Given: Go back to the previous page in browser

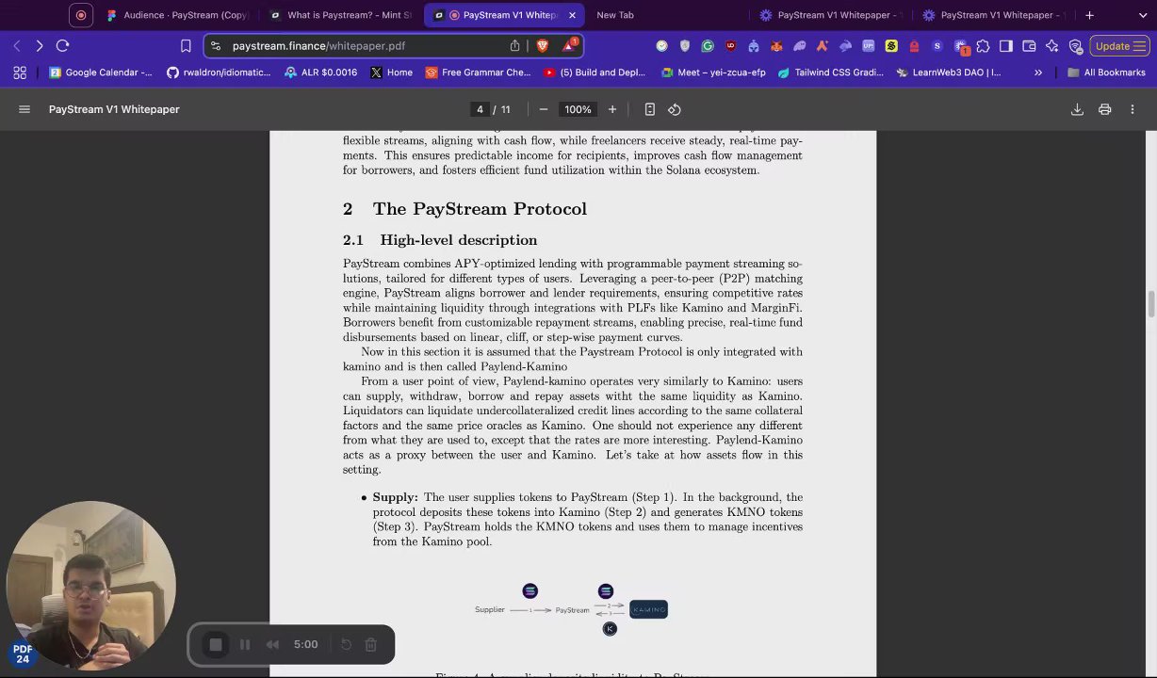Looking at the screenshot, I should tap(16, 45).
